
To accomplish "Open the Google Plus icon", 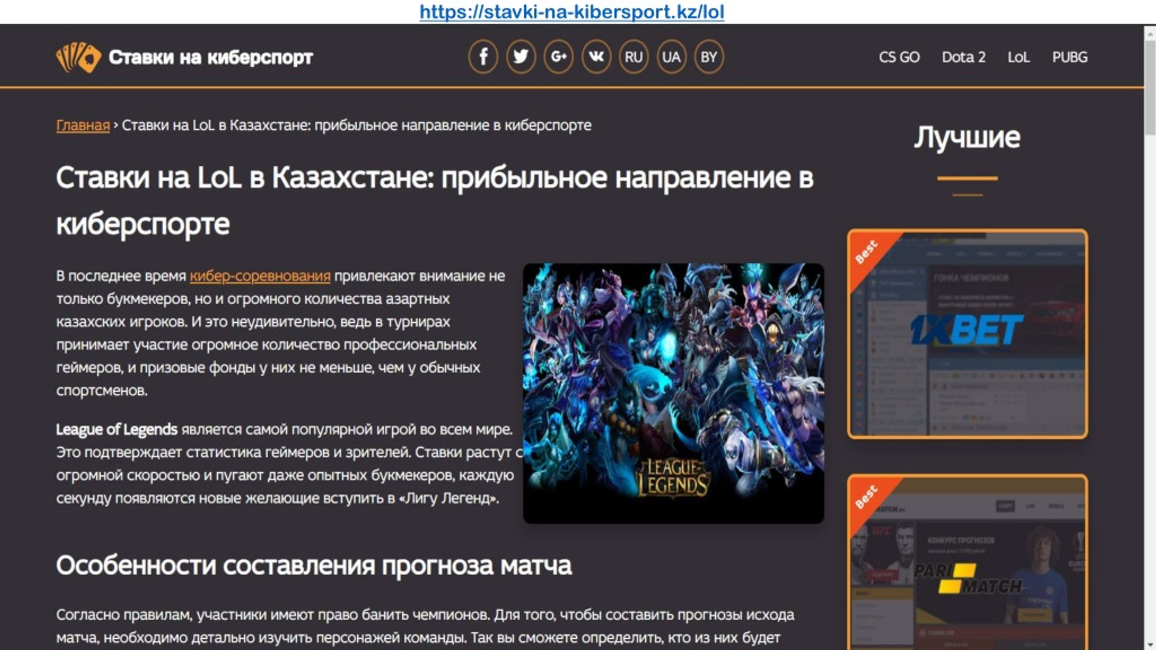I will point(559,57).
